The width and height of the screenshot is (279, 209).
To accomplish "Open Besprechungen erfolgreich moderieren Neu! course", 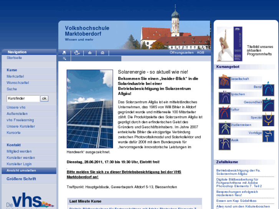I will tap(237, 194).
